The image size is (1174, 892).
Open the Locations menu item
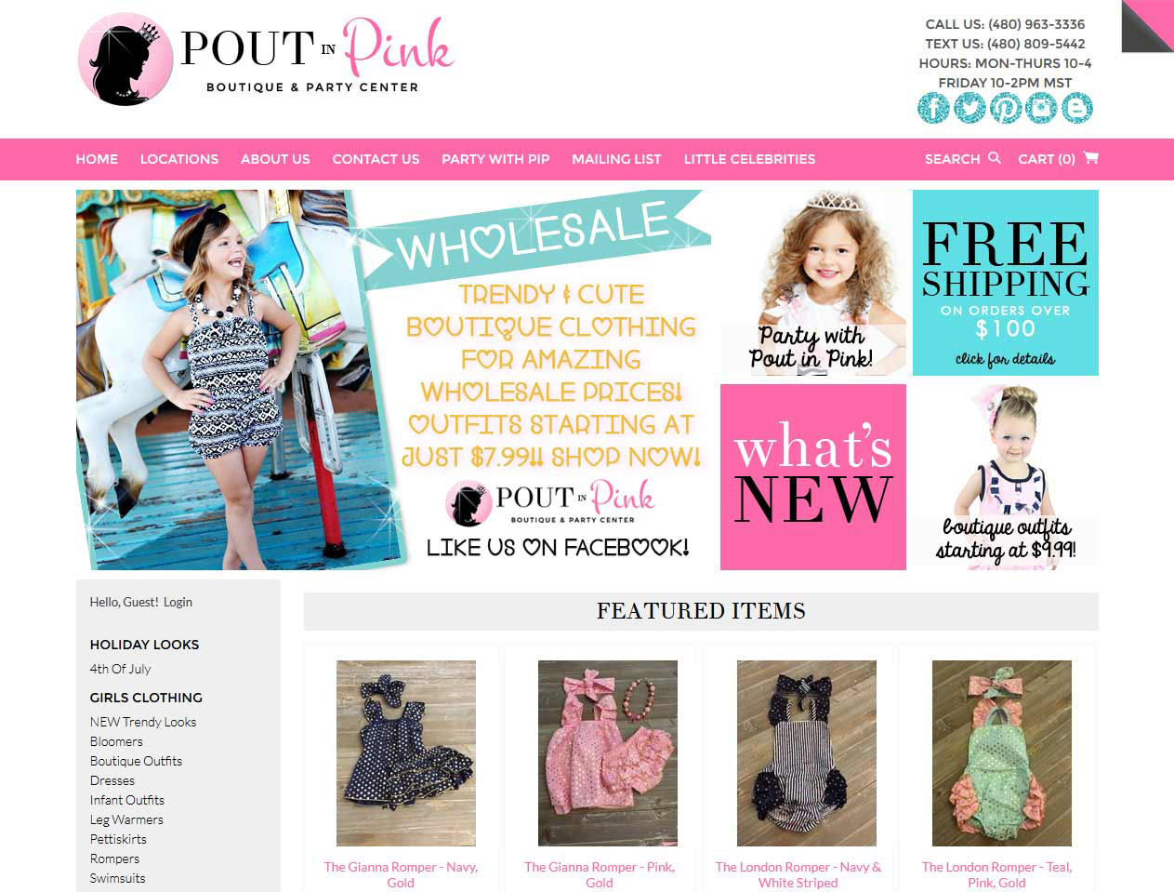tap(179, 159)
